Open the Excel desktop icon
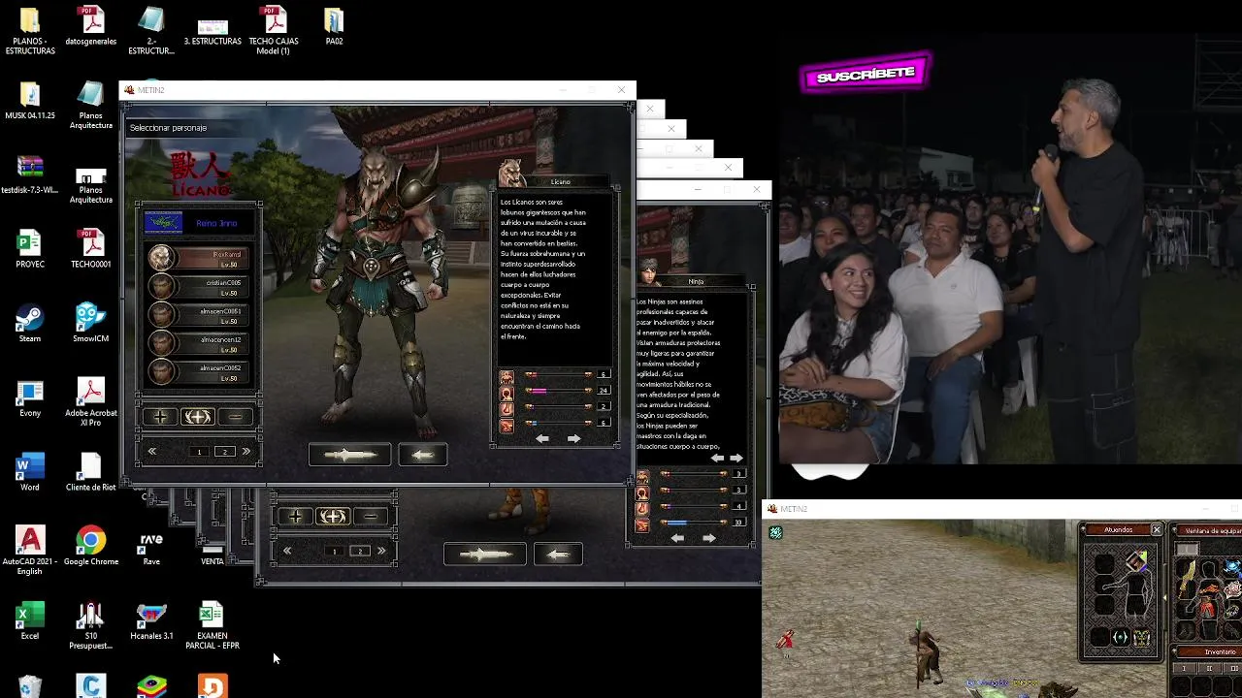This screenshot has width=1242, height=698. click(29, 621)
